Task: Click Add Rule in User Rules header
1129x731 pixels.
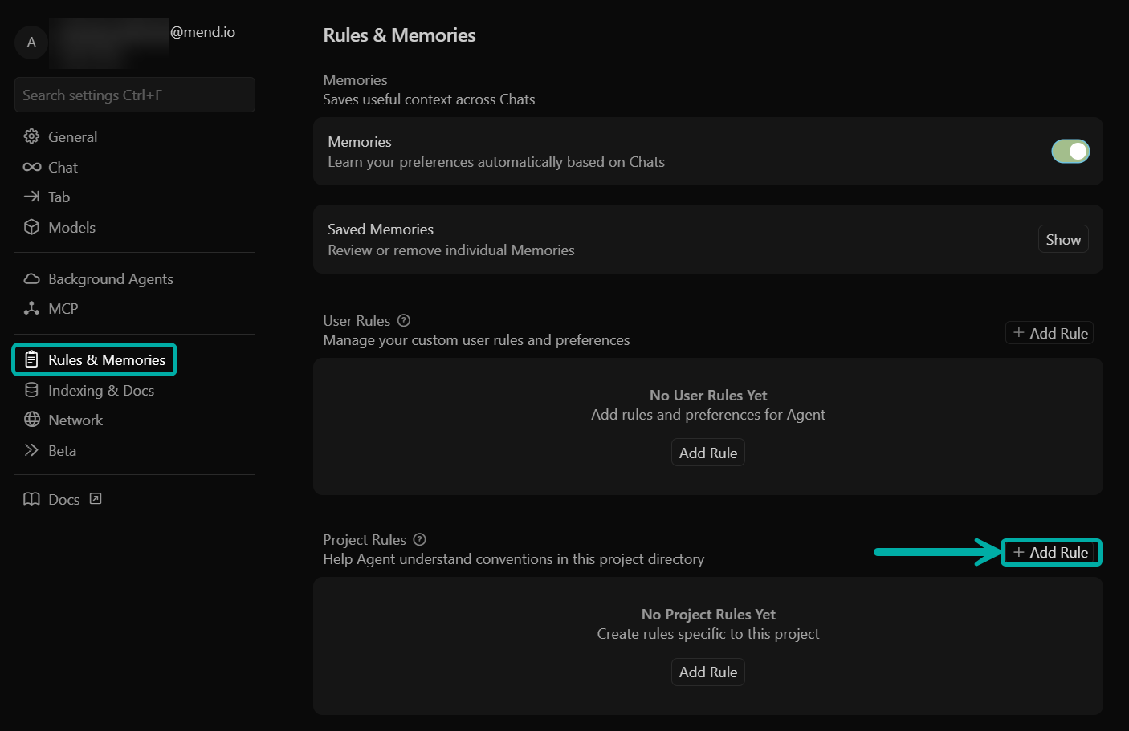Action: [x=1050, y=333]
